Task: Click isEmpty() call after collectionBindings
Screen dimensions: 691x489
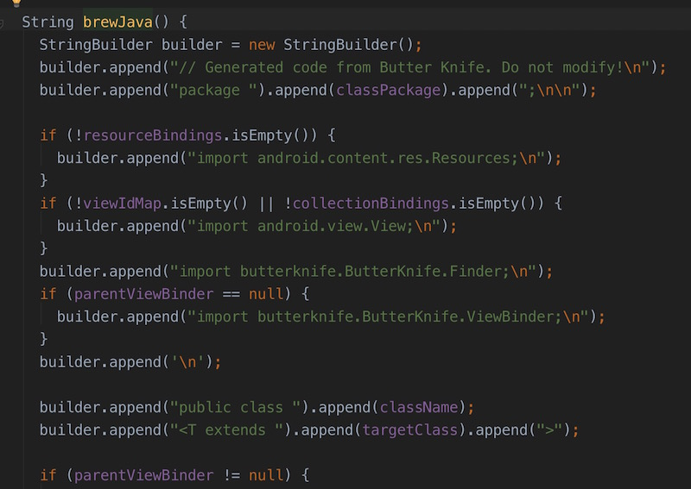Action: point(498,204)
